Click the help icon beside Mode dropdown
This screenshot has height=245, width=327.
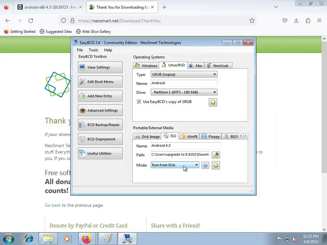tap(205, 166)
